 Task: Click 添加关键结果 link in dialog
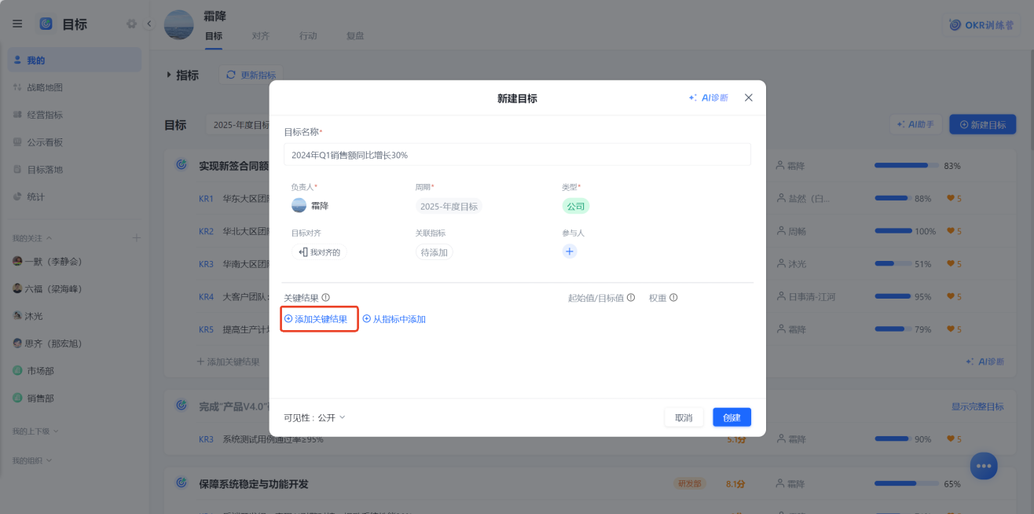click(x=316, y=319)
